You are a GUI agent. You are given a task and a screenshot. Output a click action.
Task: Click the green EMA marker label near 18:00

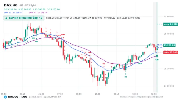click(x=140, y=64)
